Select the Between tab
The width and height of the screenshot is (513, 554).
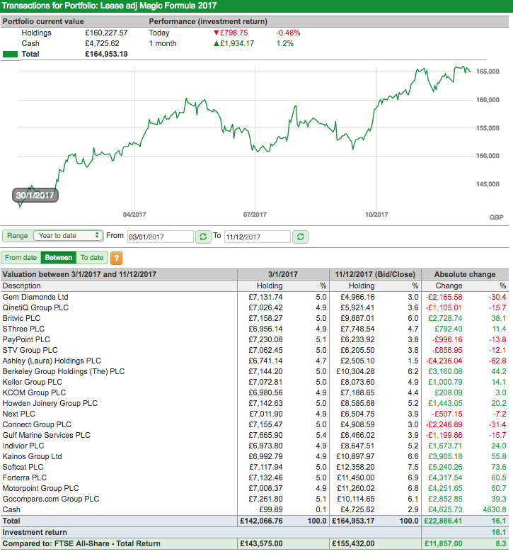coord(59,258)
